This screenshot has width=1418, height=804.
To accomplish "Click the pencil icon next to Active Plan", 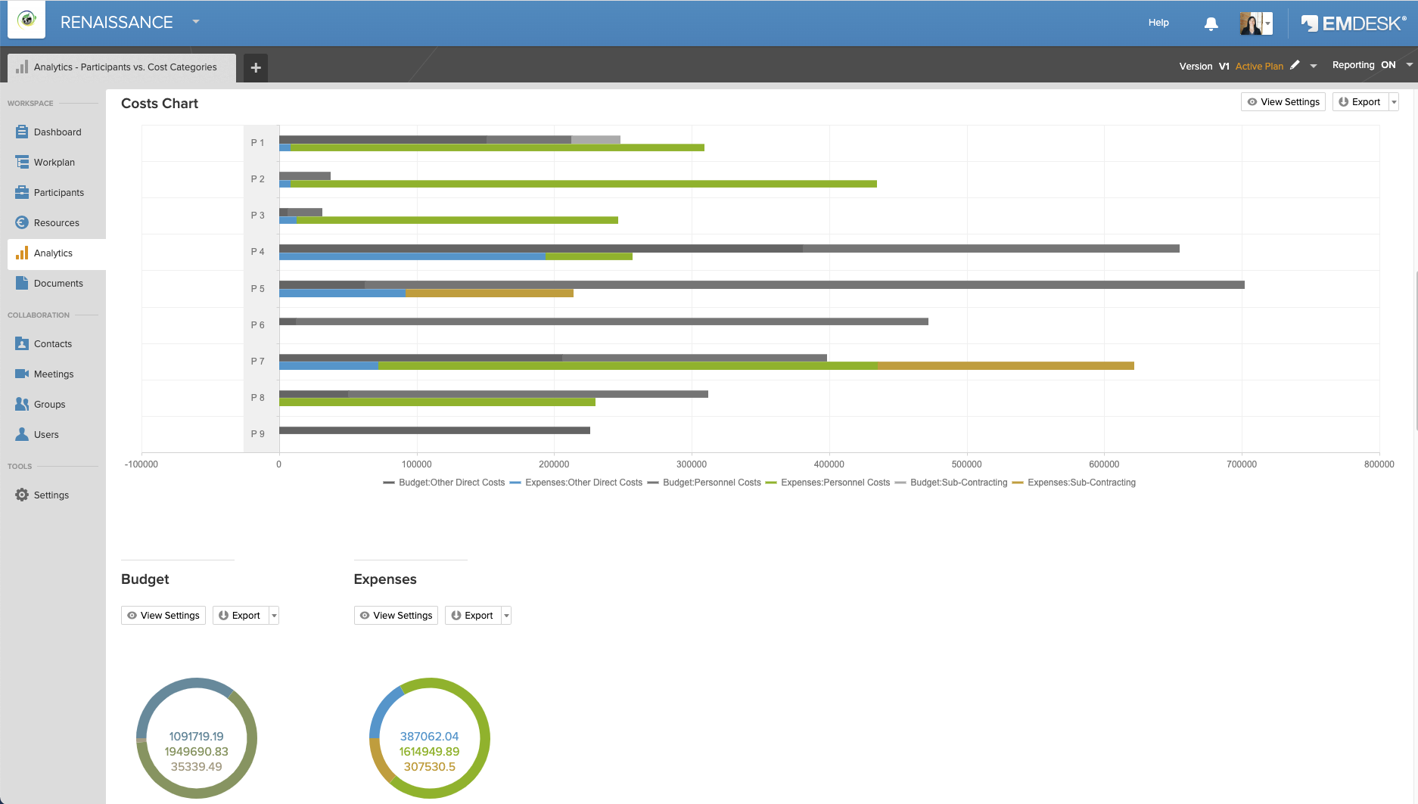I will [x=1295, y=66].
